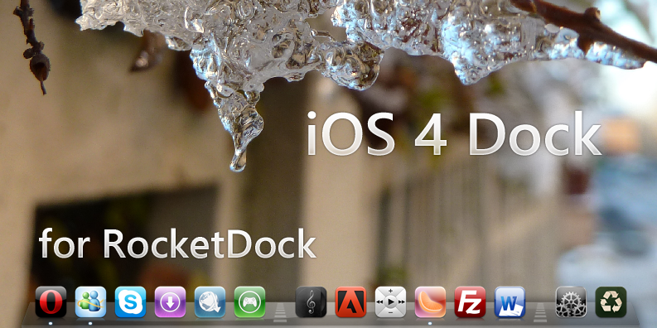Open Skype from the dock

[x=130, y=301]
